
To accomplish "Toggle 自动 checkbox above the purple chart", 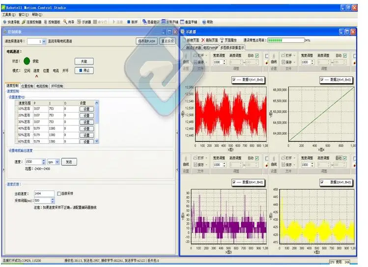I will [257, 158].
